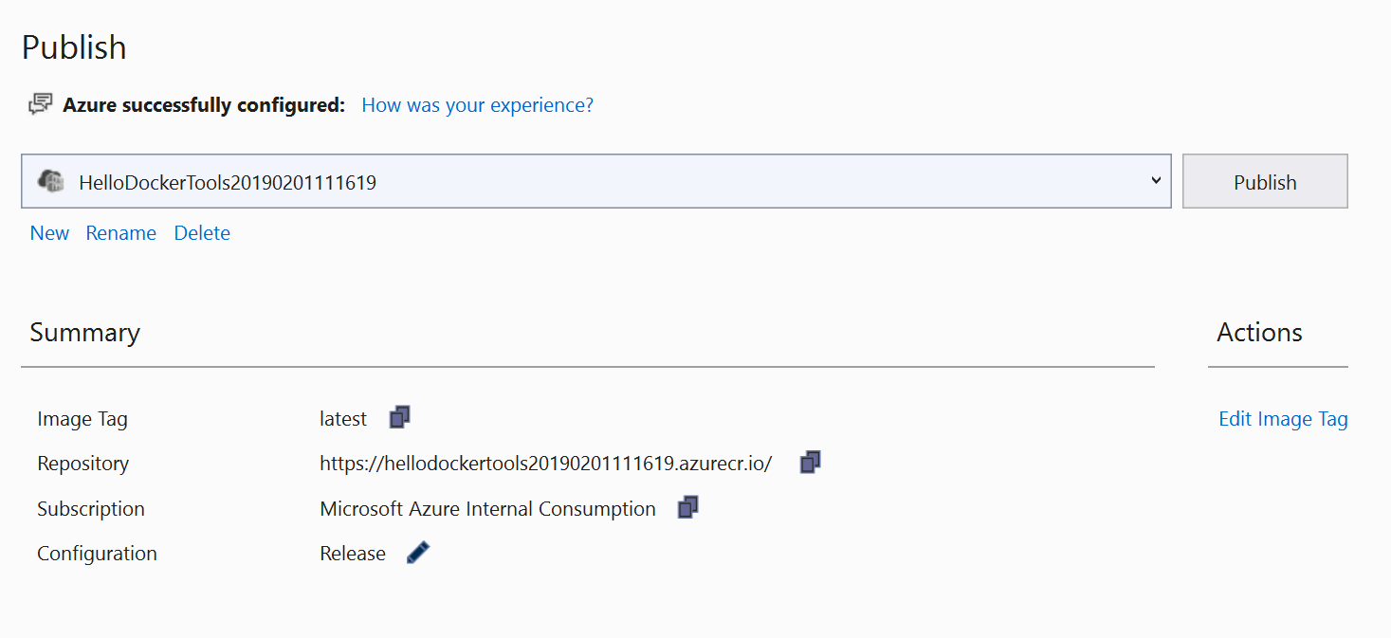Image resolution: width=1391 pixels, height=638 pixels.
Task: Click the feedback speech bubble icon
Action: pos(39,103)
